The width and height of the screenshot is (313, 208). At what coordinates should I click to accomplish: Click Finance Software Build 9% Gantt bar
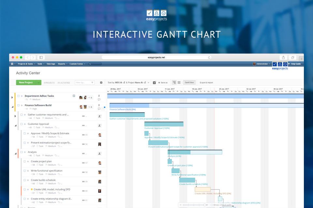(207, 106)
